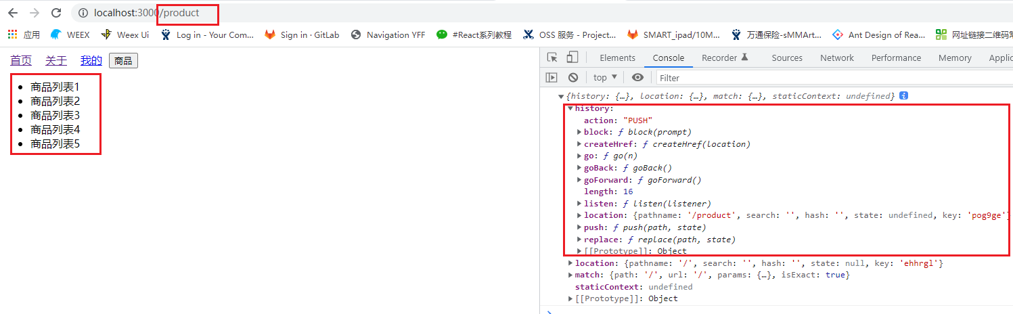Viewport: 1013px width, 314px height.
Task: Open the #React系列教程 bookmark
Action: (x=474, y=35)
